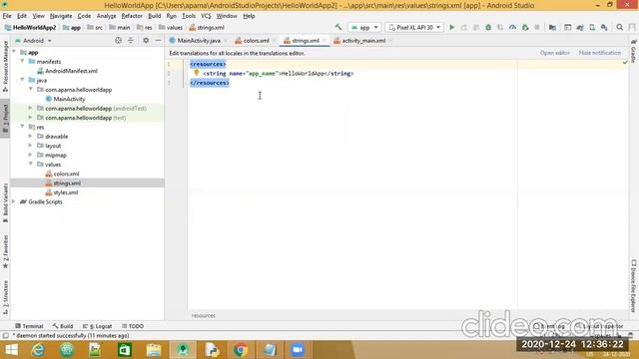639x359 pixels.
Task: Open Zoom from the taskbar
Action: coord(298,350)
